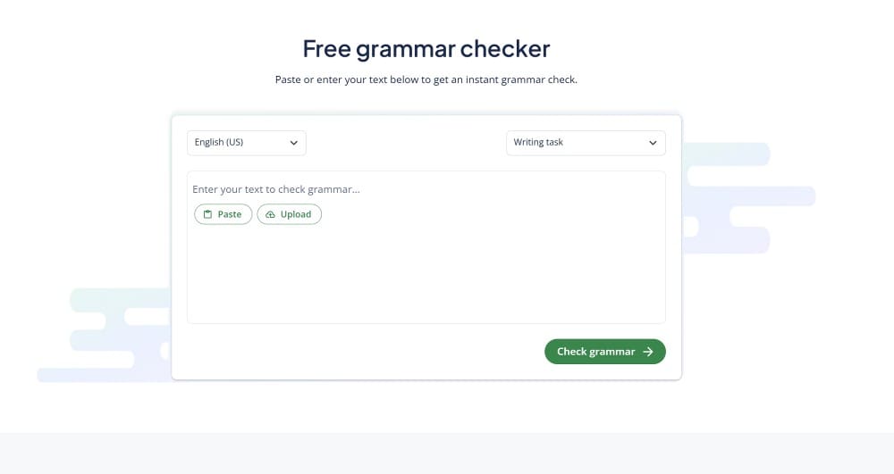
Task: Open the English (US) language dropdown
Action: click(247, 143)
